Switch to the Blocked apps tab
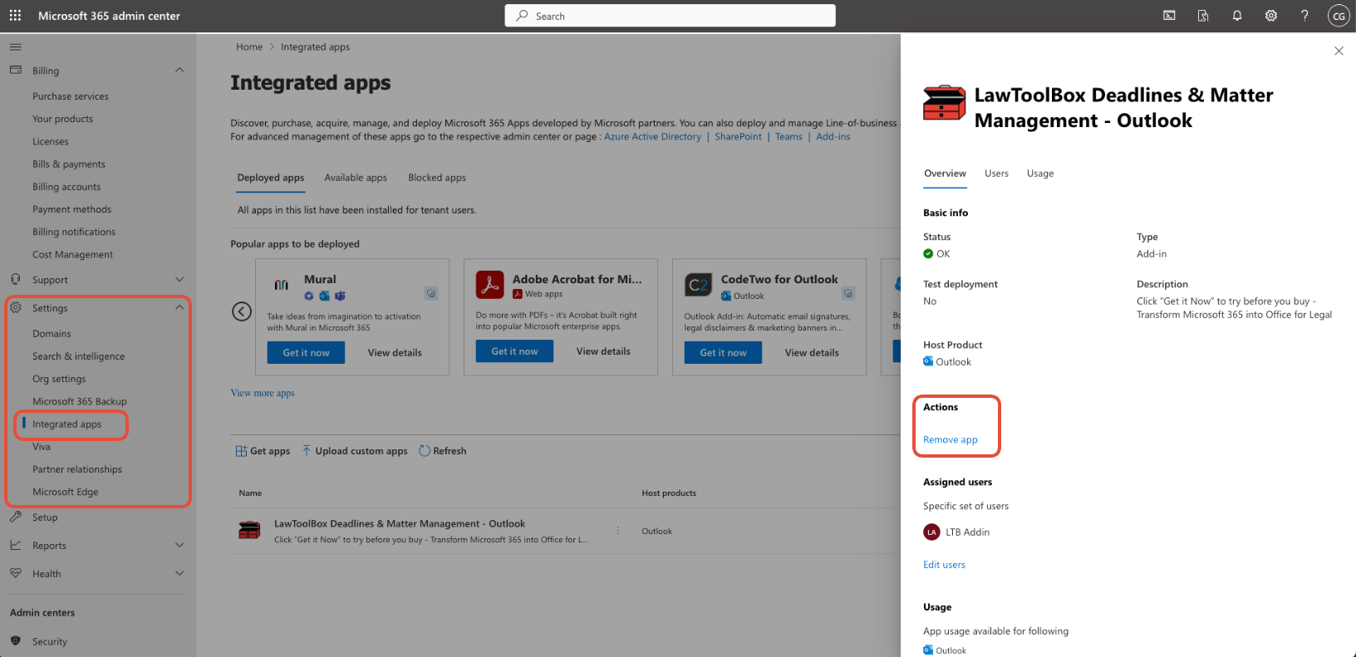 437,178
